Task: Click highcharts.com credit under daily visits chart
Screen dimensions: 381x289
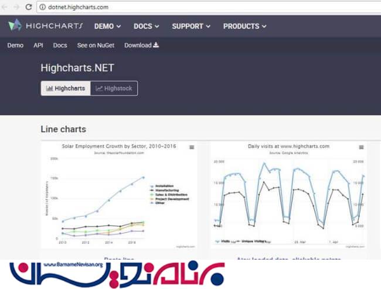Action: (355, 247)
